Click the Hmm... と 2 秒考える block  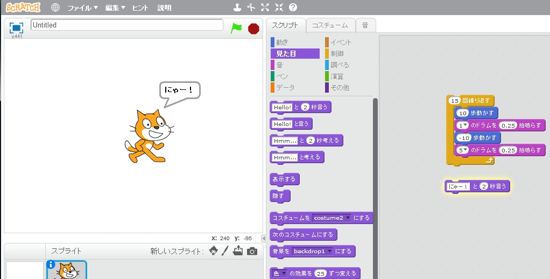tap(306, 141)
